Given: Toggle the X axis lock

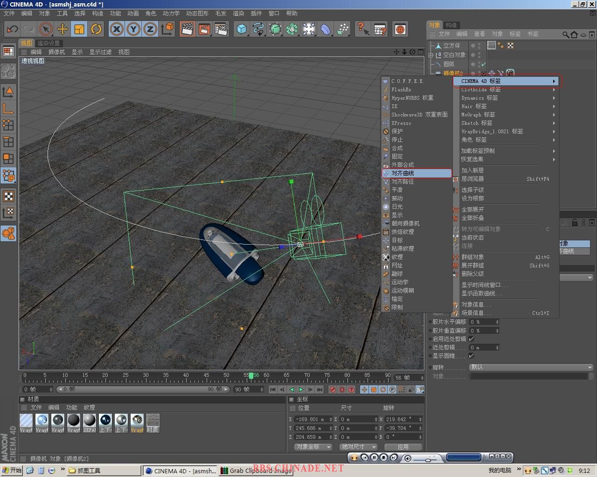Looking at the screenshot, I should click(x=117, y=29).
